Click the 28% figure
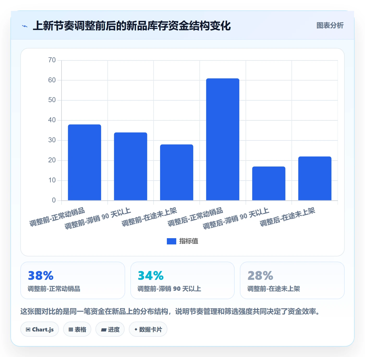The width and height of the screenshot is (365, 357). click(260, 276)
